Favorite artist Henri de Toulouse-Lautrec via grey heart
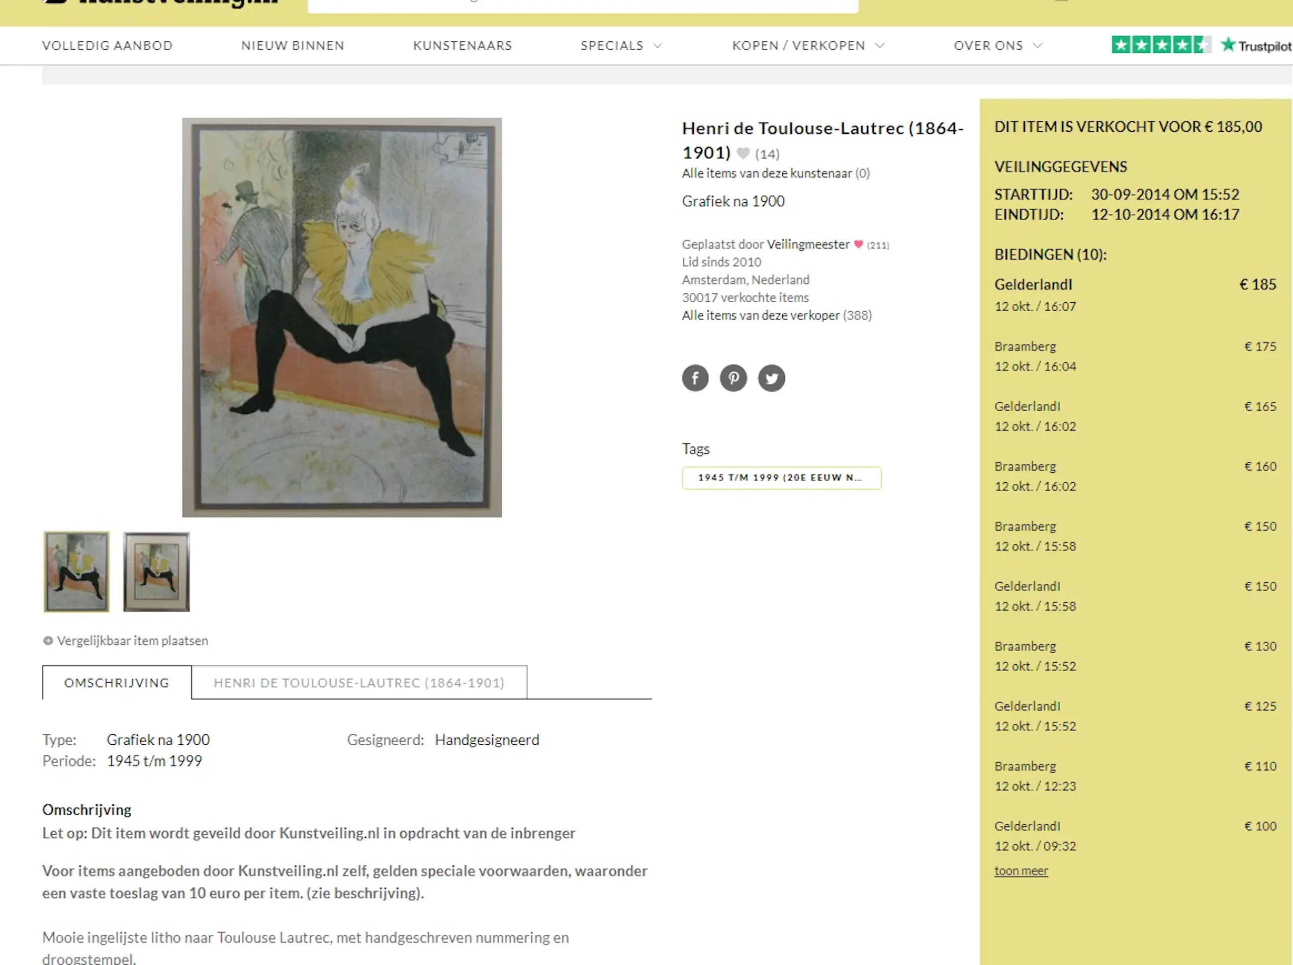Image resolution: width=1293 pixels, height=965 pixels. (x=742, y=154)
